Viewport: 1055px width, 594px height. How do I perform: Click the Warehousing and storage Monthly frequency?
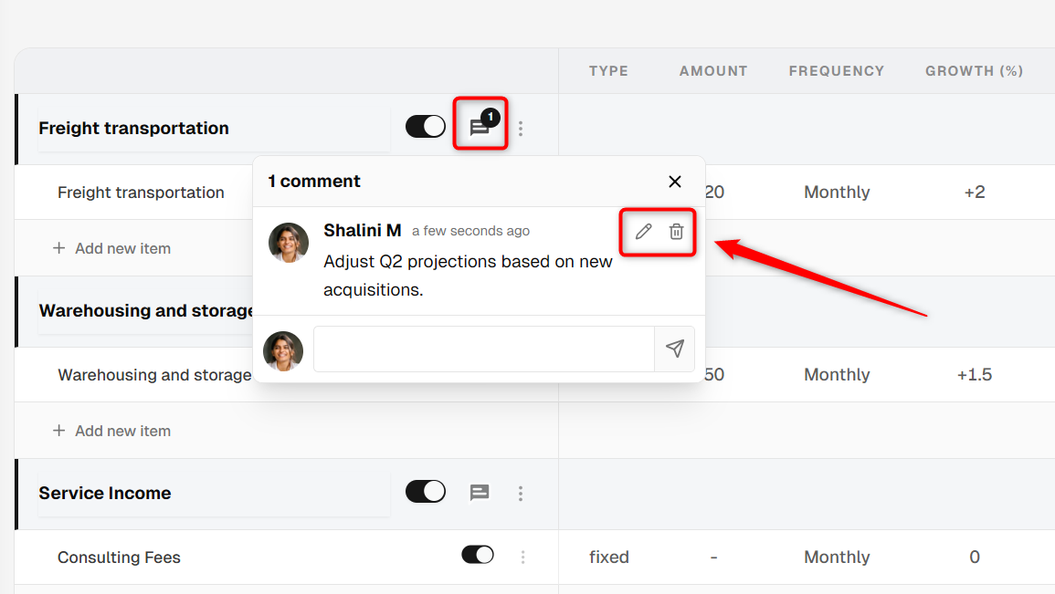coord(837,374)
